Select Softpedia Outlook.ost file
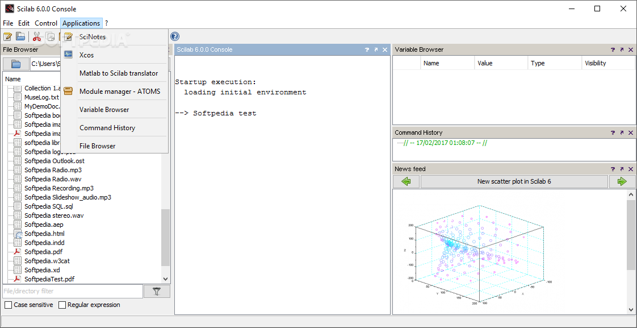Image resolution: width=637 pixels, height=328 pixels. click(x=55, y=161)
